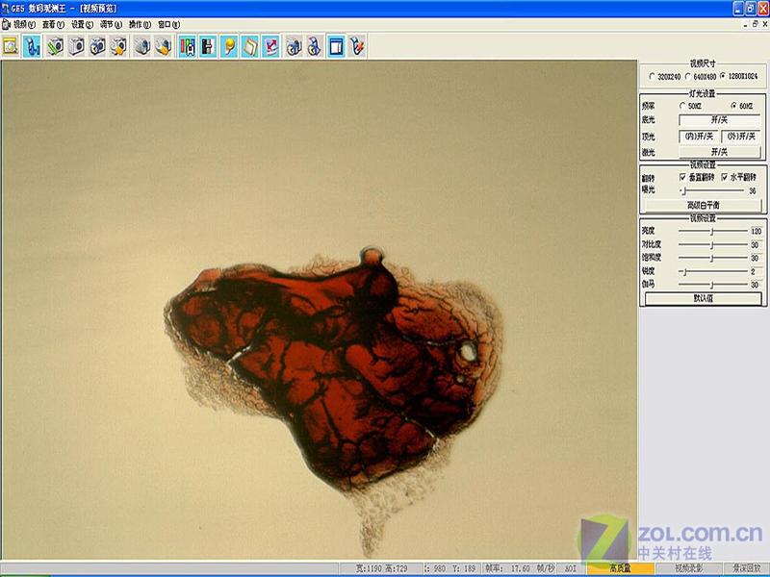Toggle the 垂直翻转 vertical flip checkbox
The width and height of the screenshot is (770, 577).
point(697,177)
